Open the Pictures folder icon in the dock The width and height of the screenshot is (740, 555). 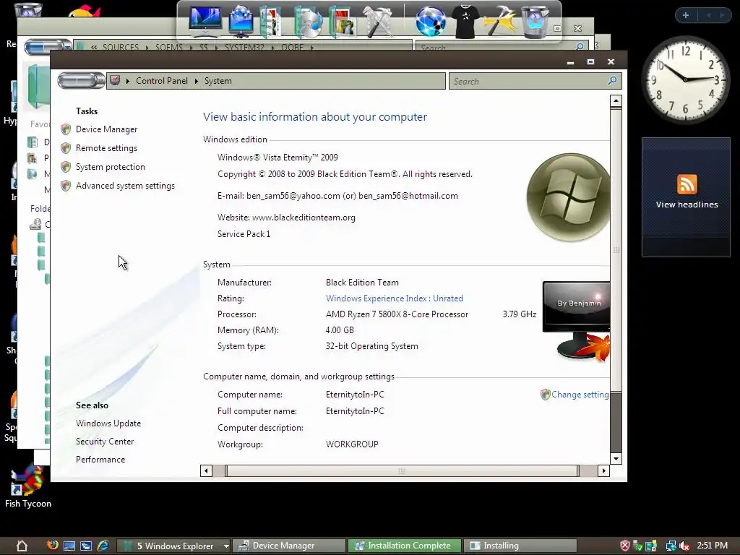(x=343, y=22)
